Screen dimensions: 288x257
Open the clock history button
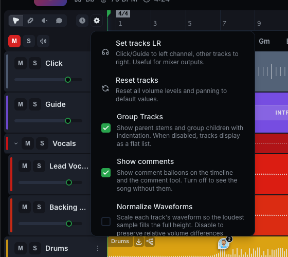(82, 21)
